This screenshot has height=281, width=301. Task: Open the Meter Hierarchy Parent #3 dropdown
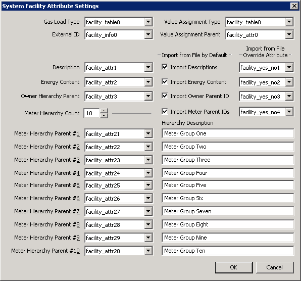pos(148,160)
